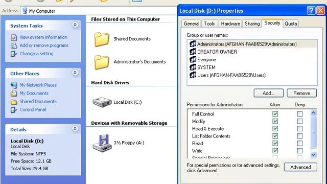Screen dimensions: 327x184
Task: Switch to the Tools tab
Action: click(209, 24)
